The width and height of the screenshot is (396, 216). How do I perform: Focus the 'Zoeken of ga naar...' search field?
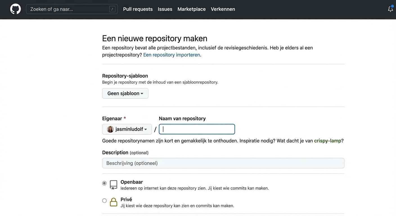(72, 9)
